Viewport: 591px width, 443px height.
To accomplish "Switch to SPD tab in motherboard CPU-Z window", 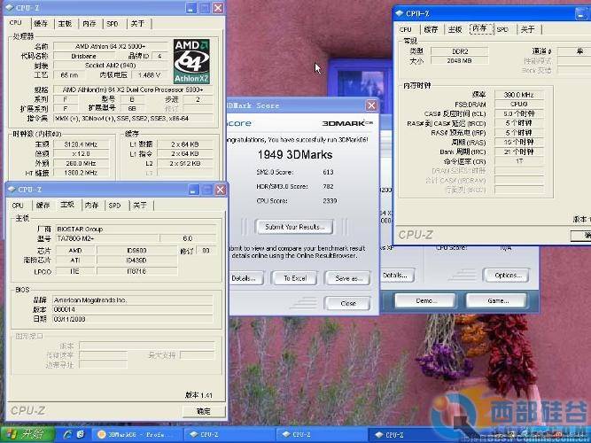I will pos(114,206).
